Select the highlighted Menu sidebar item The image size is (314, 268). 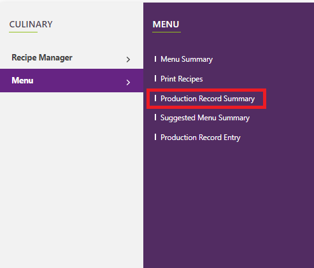pyautogui.click(x=71, y=80)
